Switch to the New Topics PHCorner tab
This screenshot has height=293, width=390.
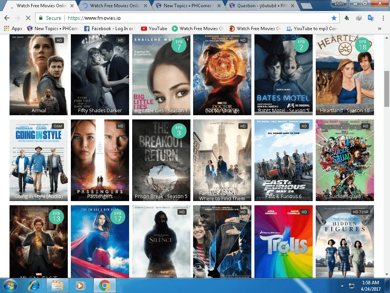[x=188, y=5]
